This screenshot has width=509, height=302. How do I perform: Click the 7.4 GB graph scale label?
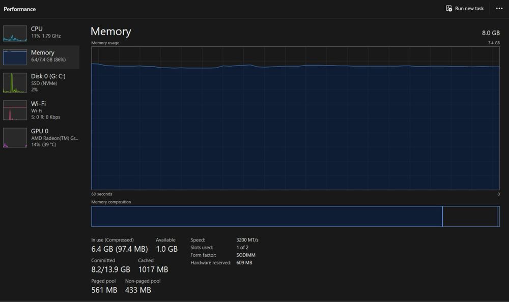coord(494,43)
